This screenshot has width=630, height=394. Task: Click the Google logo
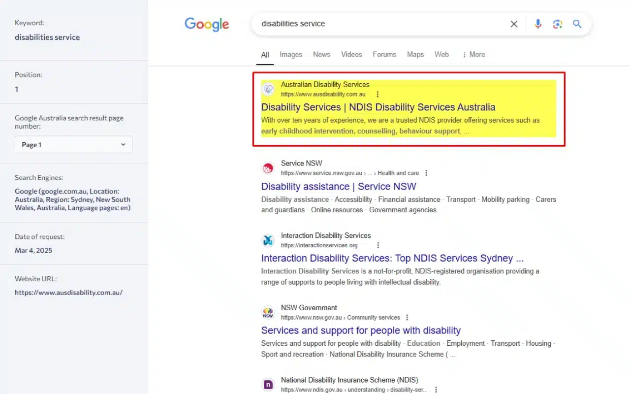pyautogui.click(x=207, y=24)
